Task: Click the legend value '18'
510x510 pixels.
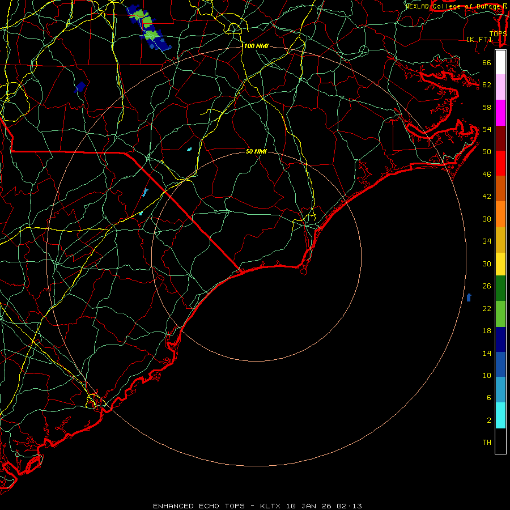Action: (x=487, y=331)
